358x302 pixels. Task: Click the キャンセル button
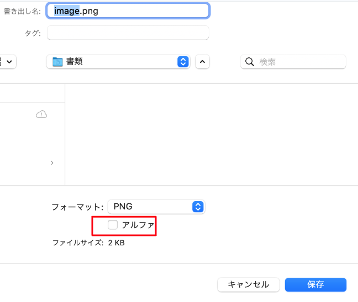pos(249,284)
